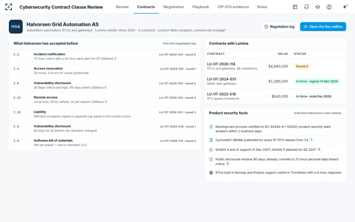The width and height of the screenshot is (355, 222).
Task: Open the Rules tab
Action: click(262, 7)
